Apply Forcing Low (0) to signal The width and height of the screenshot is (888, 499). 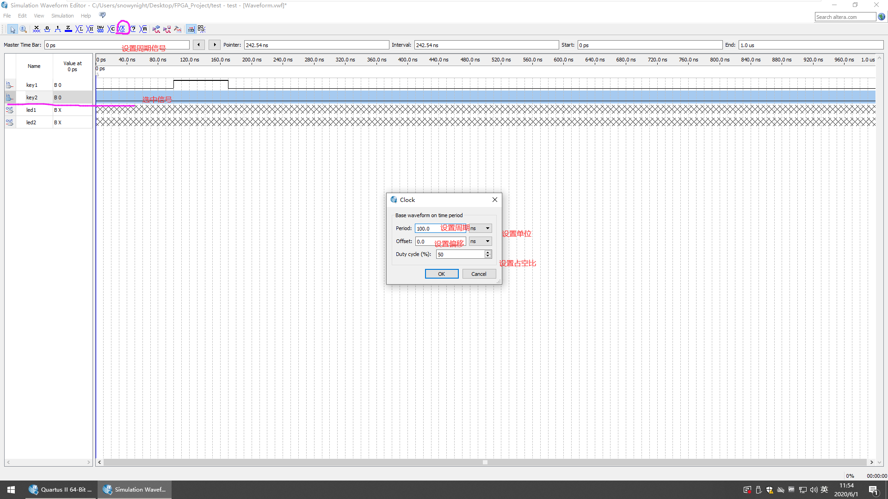point(47,29)
